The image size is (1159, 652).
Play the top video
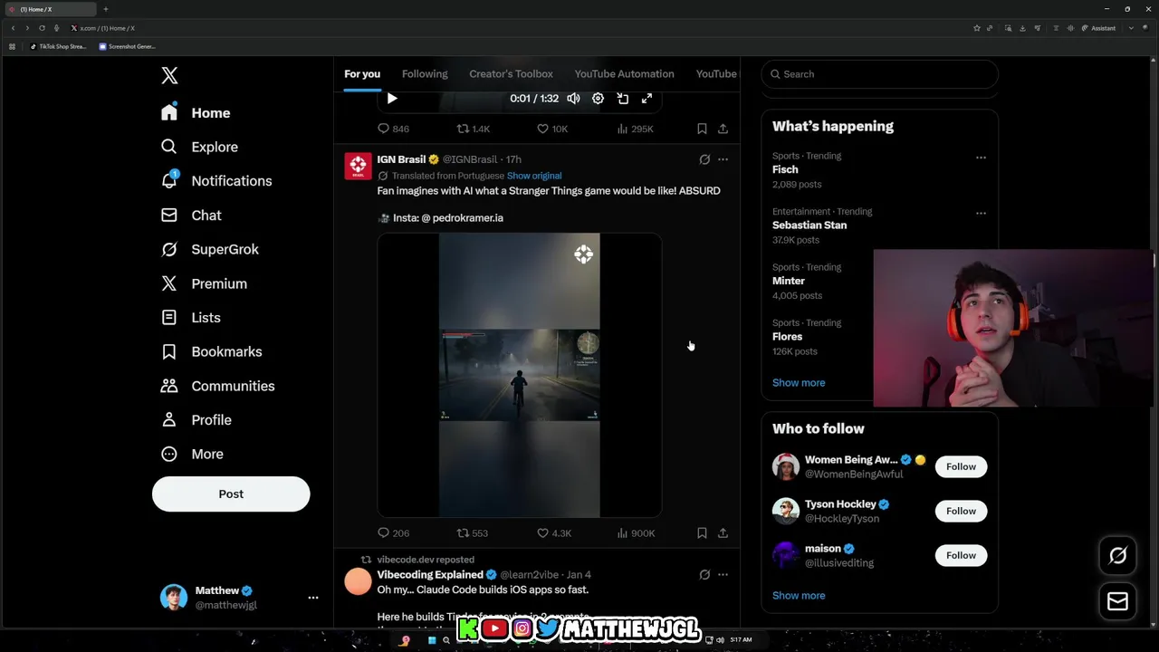[392, 99]
